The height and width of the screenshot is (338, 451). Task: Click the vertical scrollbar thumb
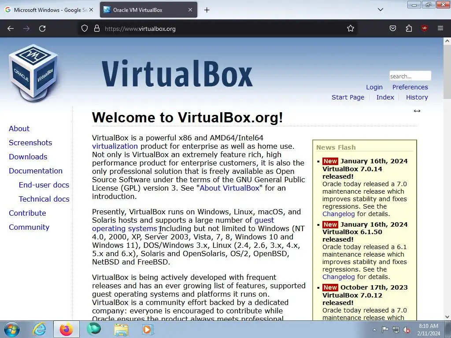coord(447,72)
